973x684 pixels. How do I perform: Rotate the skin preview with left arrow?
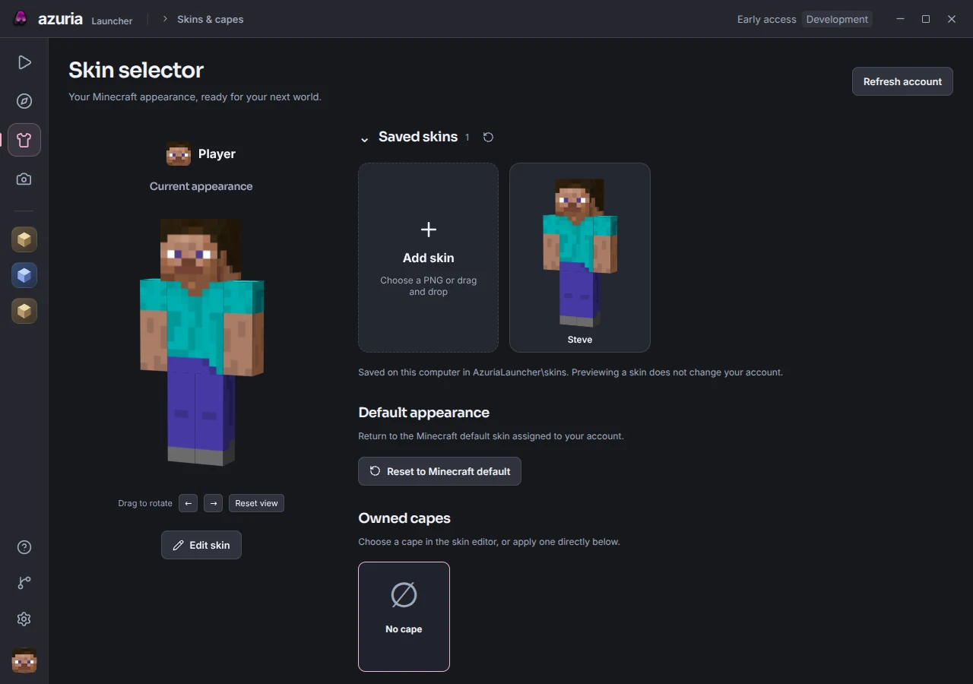(189, 503)
